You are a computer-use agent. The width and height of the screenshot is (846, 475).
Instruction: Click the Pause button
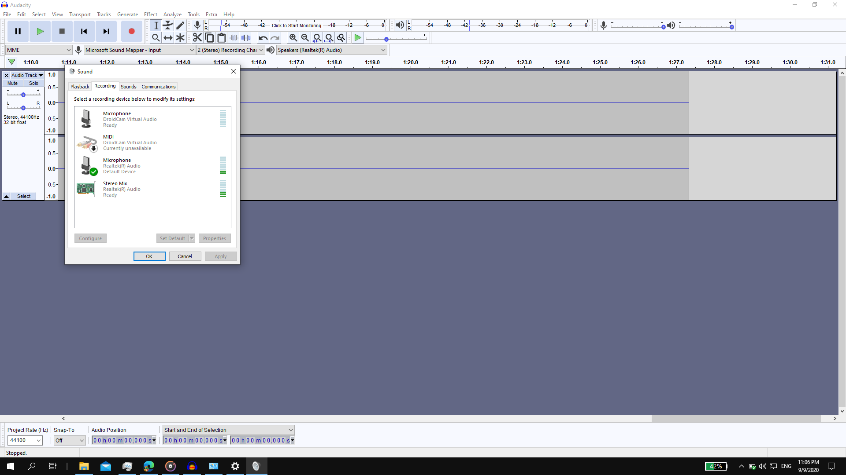[18, 31]
